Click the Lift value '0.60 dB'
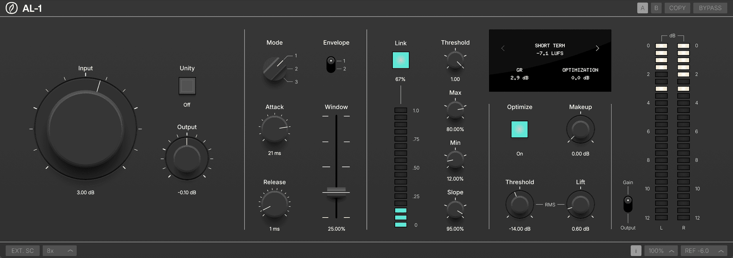733x258 pixels. point(580,229)
